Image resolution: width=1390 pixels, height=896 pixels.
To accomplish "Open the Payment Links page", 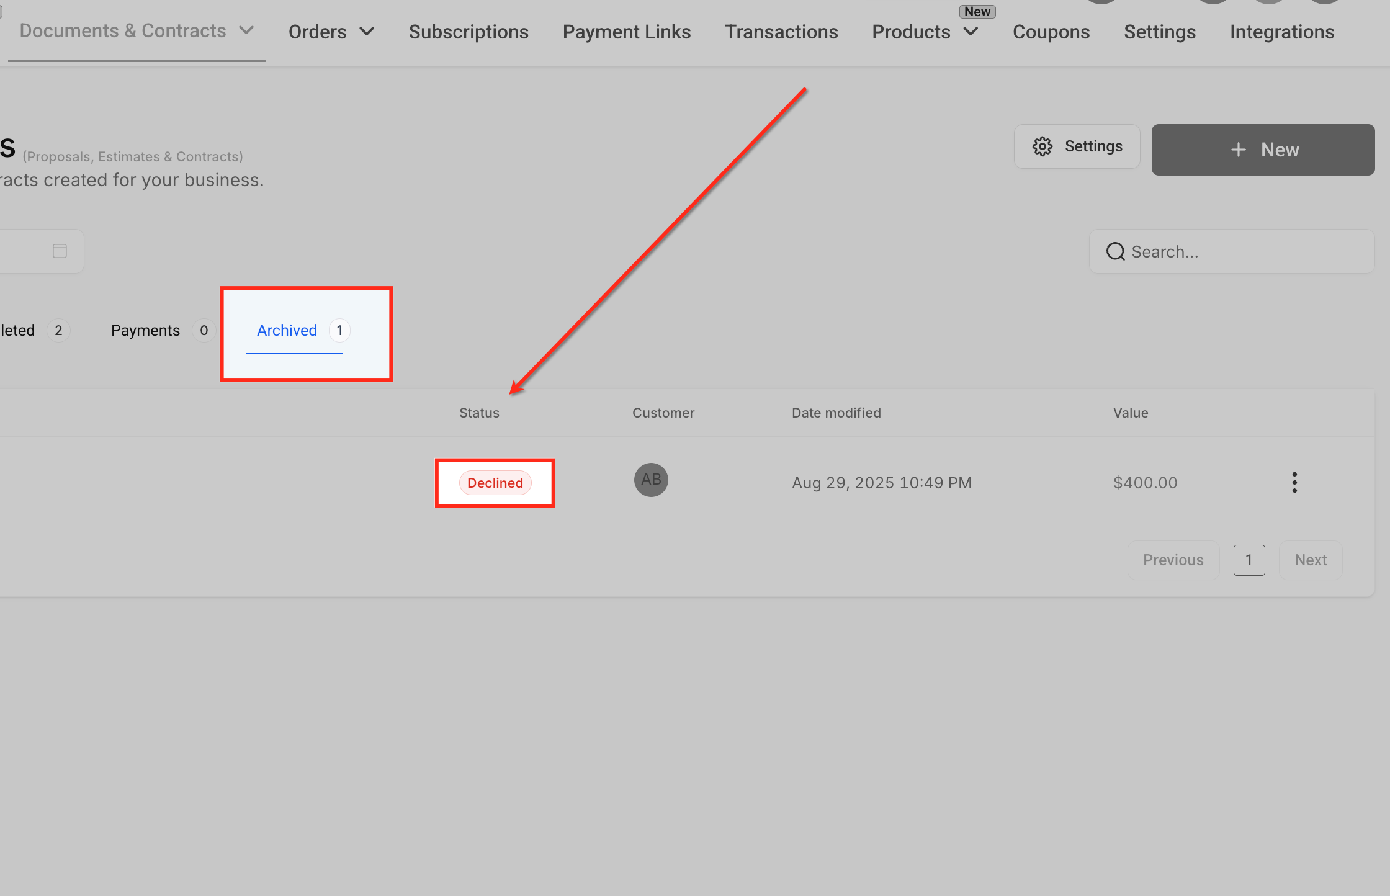I will [627, 32].
